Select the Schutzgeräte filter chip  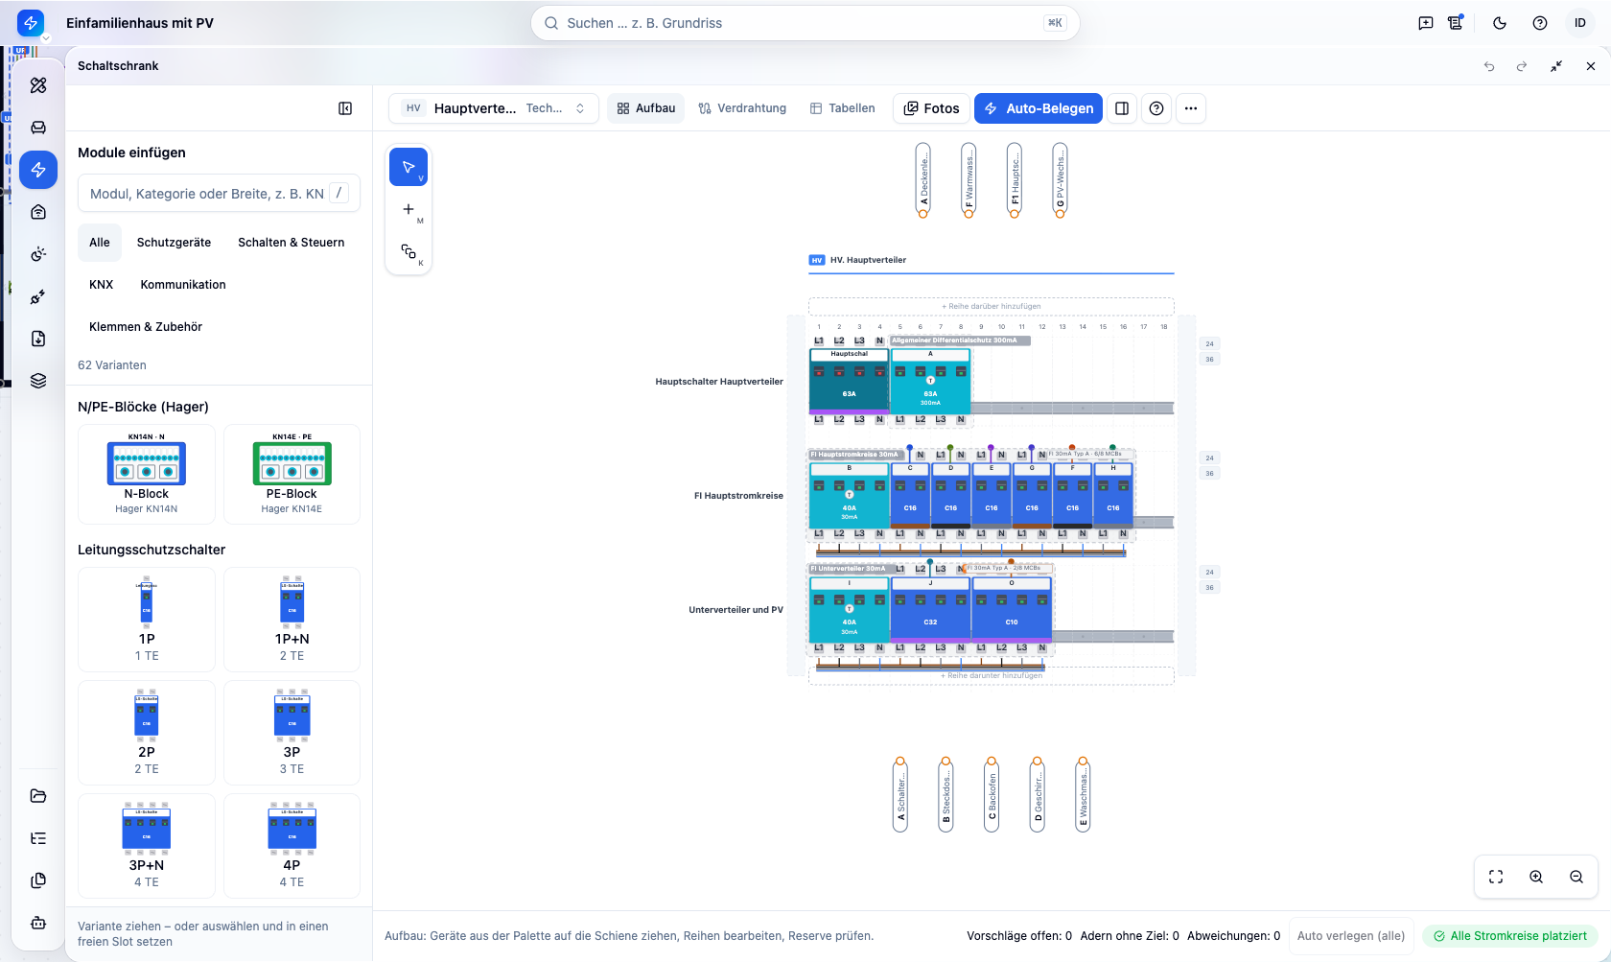(174, 243)
